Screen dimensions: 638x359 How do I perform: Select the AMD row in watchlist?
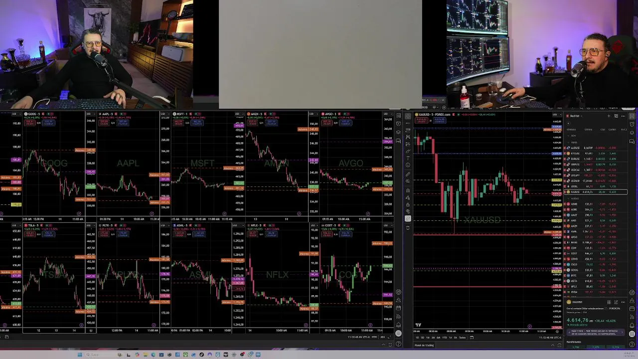[x=596, y=220]
